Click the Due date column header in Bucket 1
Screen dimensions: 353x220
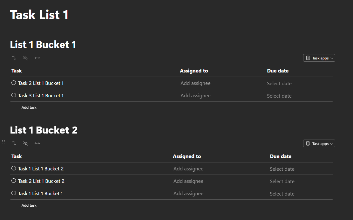click(x=278, y=71)
